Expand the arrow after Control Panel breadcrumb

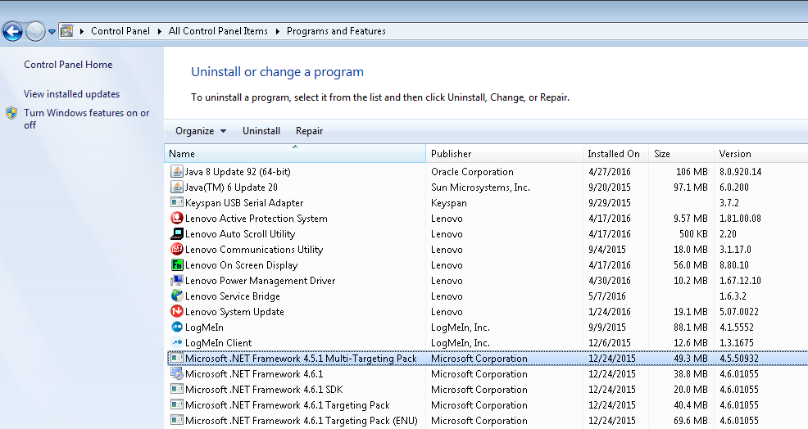pyautogui.click(x=159, y=31)
